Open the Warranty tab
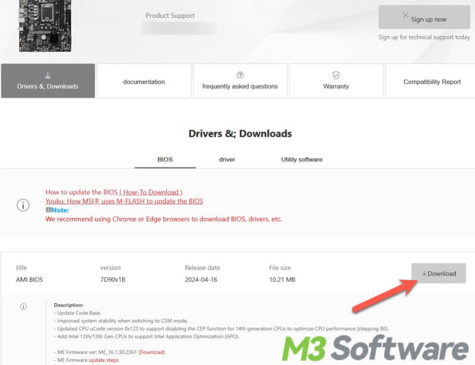 tap(336, 81)
